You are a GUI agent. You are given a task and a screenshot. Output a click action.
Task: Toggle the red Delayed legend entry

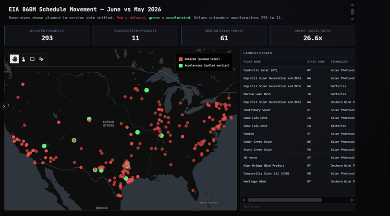click(x=199, y=59)
